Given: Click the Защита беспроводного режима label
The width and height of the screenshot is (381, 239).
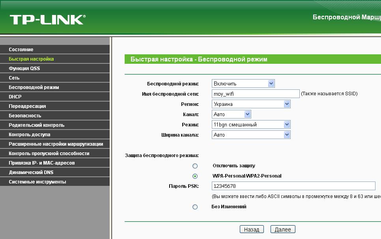Looking at the screenshot, I should pos(162,155).
